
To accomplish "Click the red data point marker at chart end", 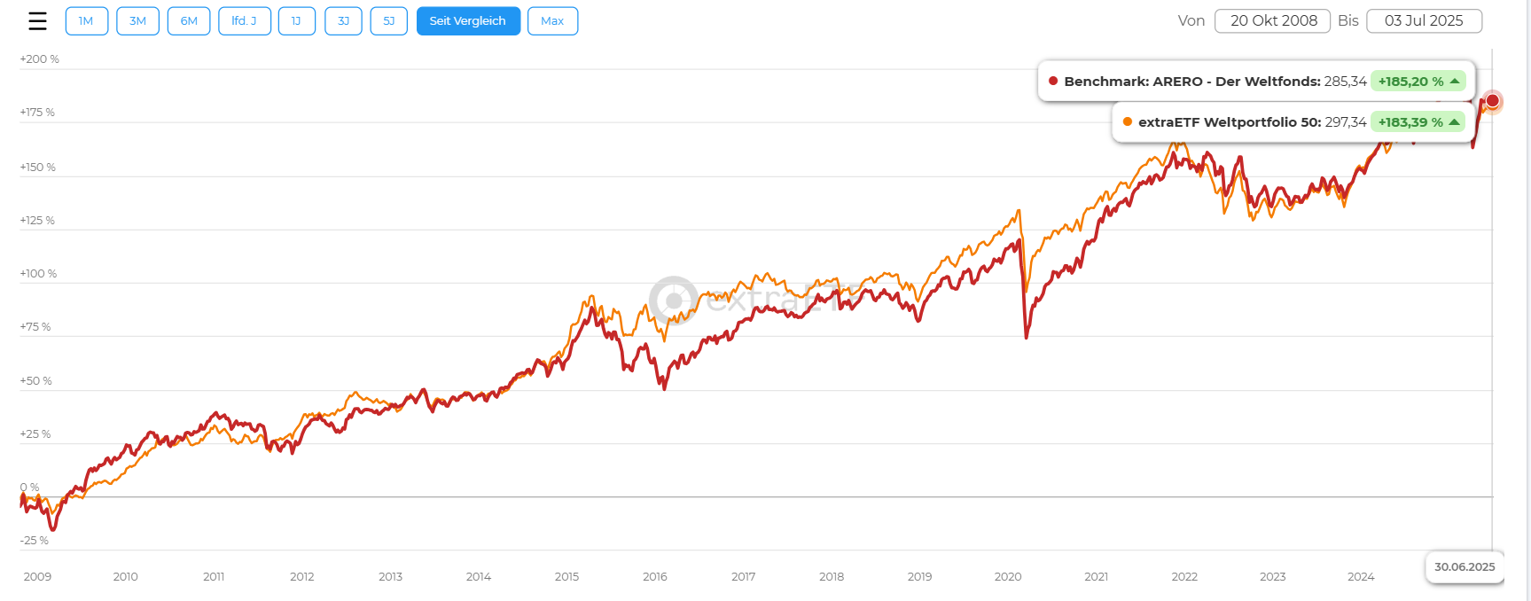I will click(1492, 101).
